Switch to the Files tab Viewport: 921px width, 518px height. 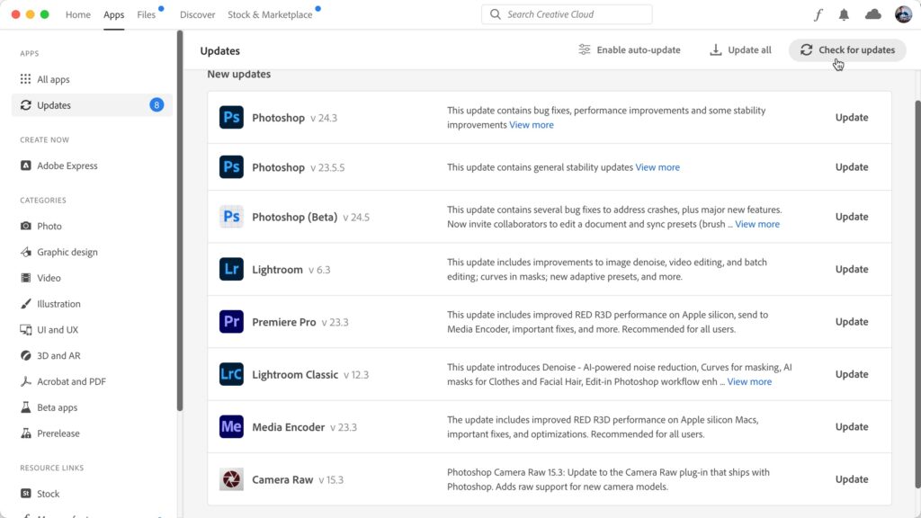click(x=146, y=15)
